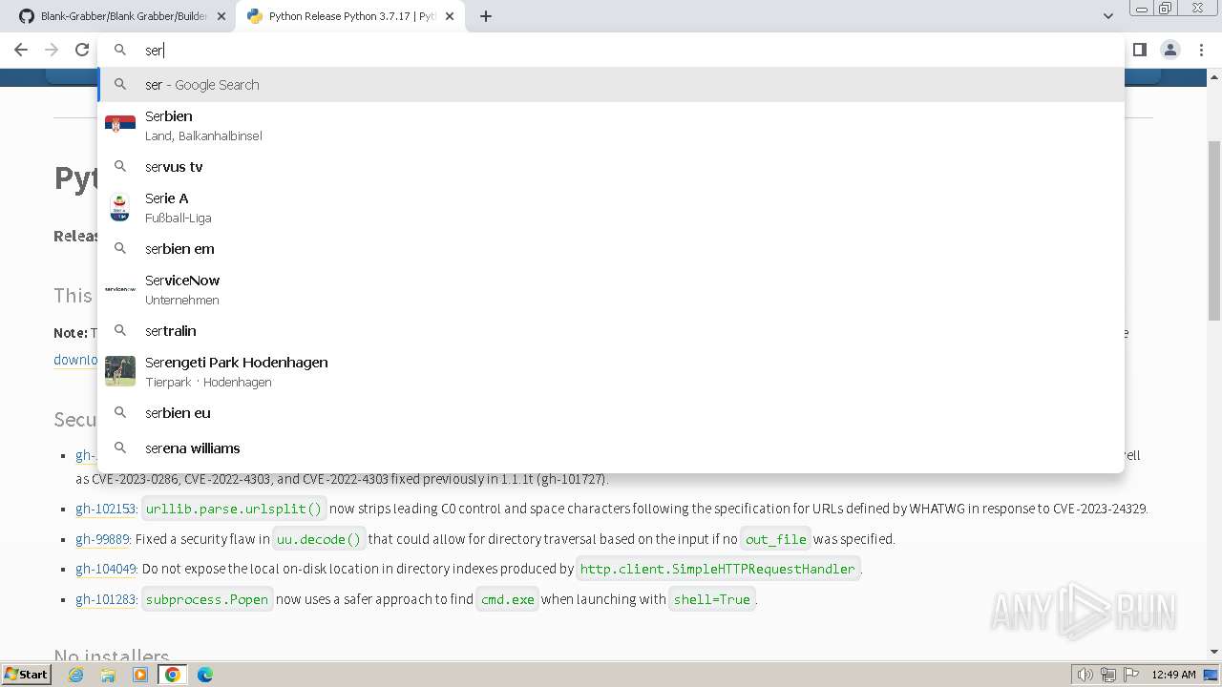Choose the Serbien suggestion
The height and width of the screenshot is (687, 1222).
pyautogui.click(x=611, y=125)
